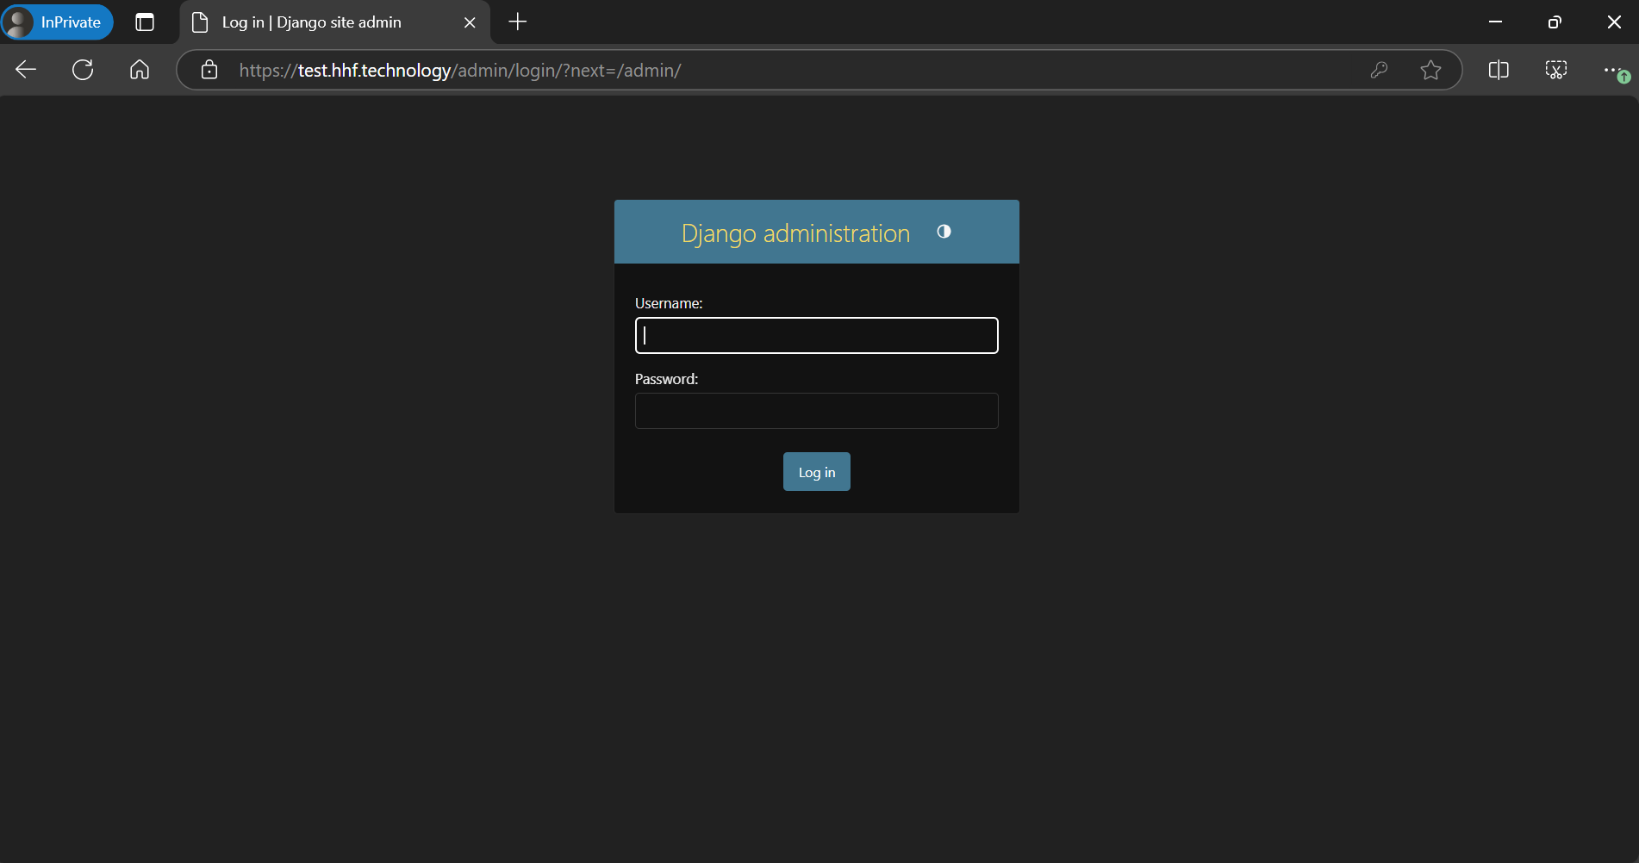Restore down the browser window

1555,22
